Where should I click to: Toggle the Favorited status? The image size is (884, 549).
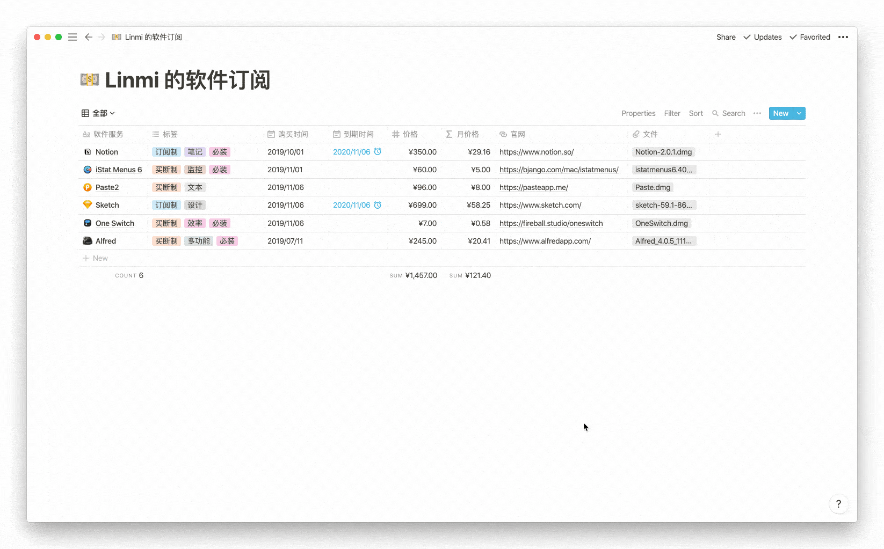click(810, 37)
